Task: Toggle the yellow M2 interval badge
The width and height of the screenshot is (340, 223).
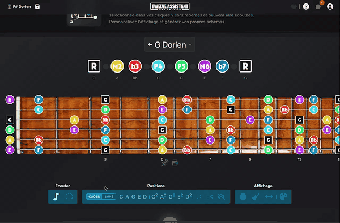Action: [117, 66]
